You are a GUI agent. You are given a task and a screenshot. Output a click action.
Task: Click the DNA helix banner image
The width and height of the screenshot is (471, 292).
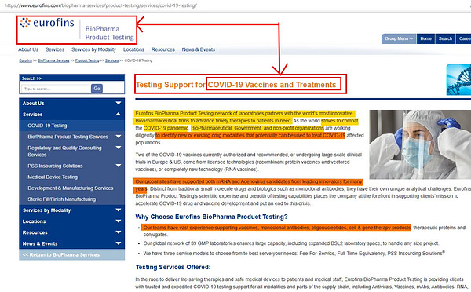pyautogui.click(x=458, y=79)
